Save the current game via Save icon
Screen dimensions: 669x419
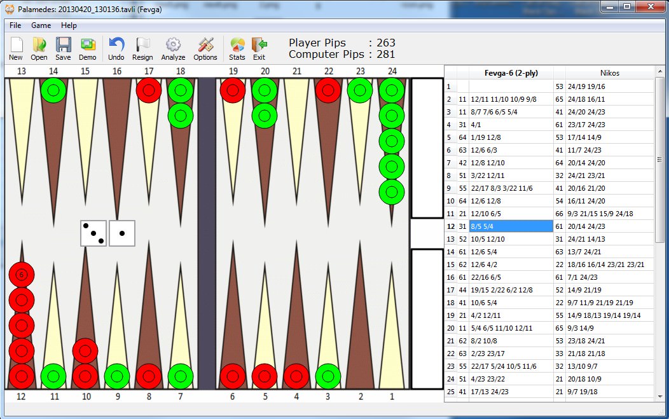click(63, 48)
